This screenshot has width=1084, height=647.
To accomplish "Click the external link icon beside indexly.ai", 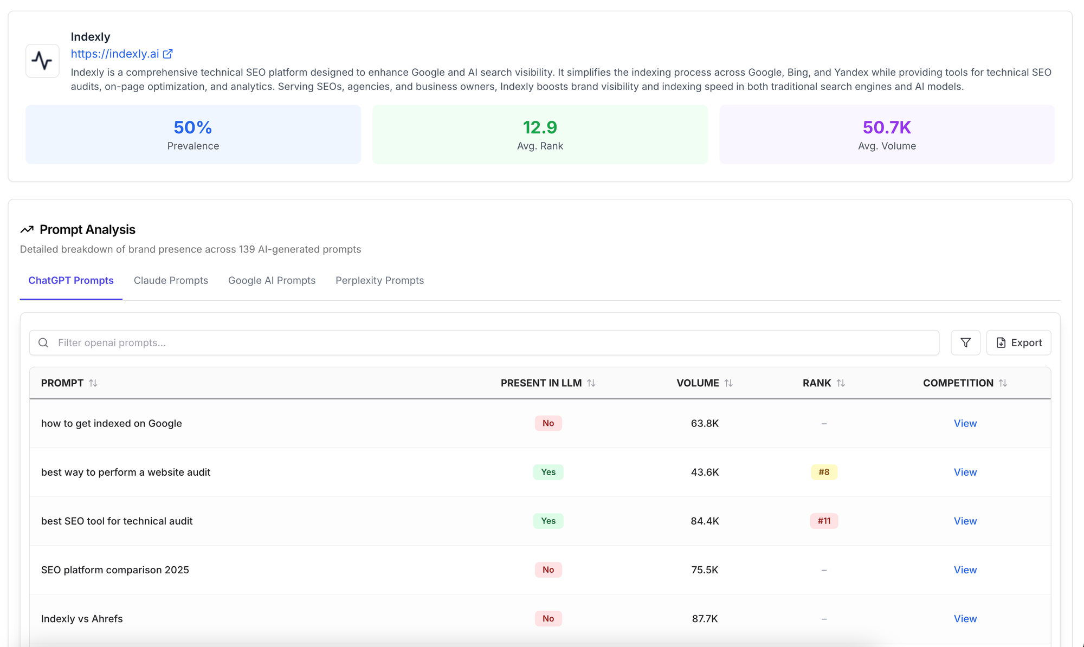I will 168,54.
